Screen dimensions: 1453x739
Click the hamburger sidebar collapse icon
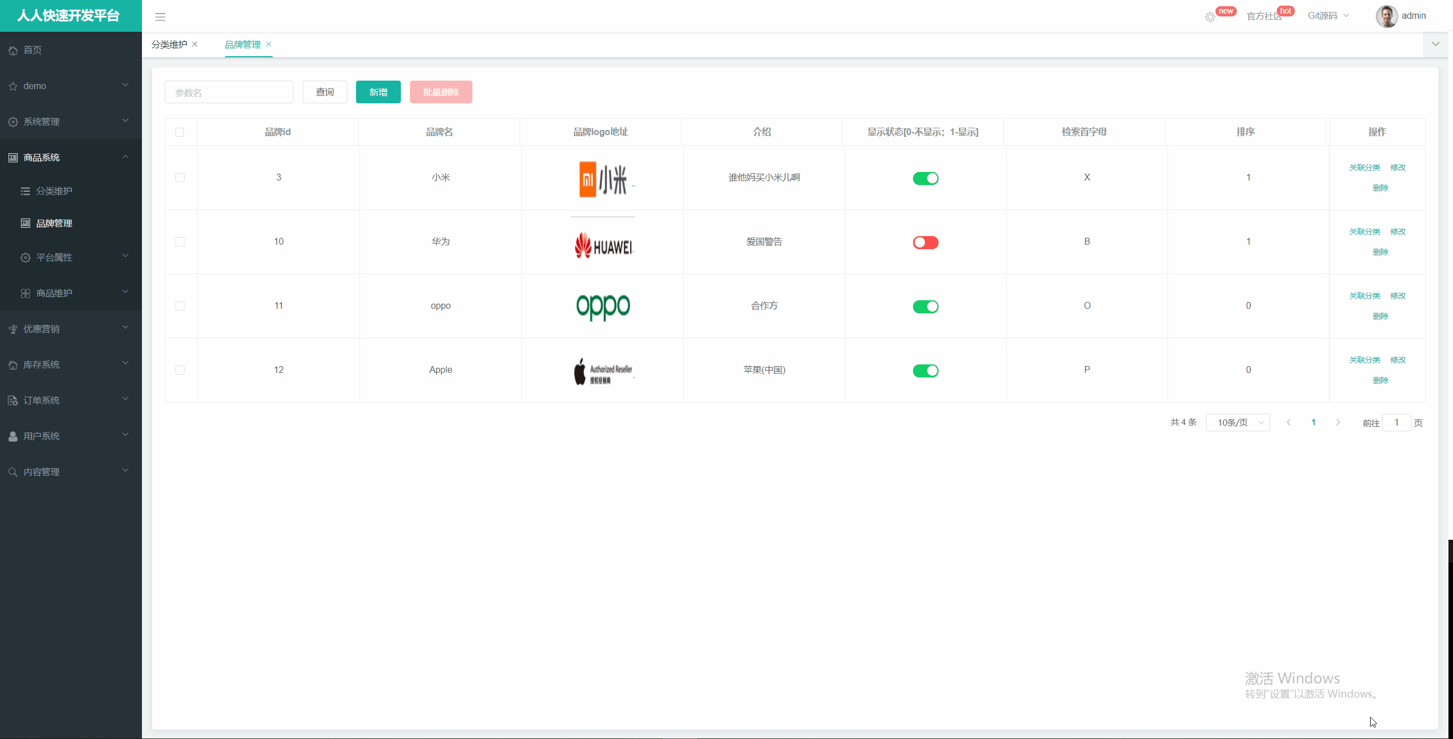click(160, 17)
